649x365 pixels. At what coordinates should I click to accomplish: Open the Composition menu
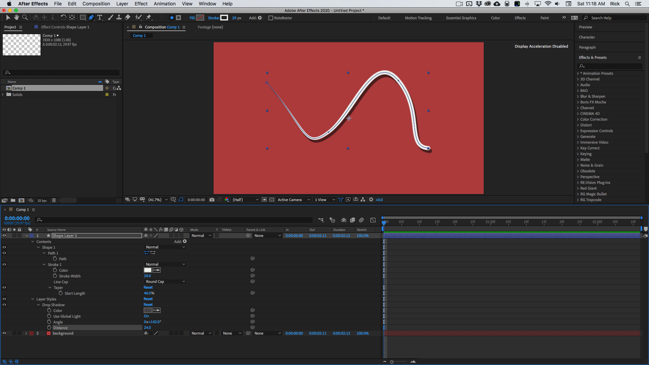point(96,4)
